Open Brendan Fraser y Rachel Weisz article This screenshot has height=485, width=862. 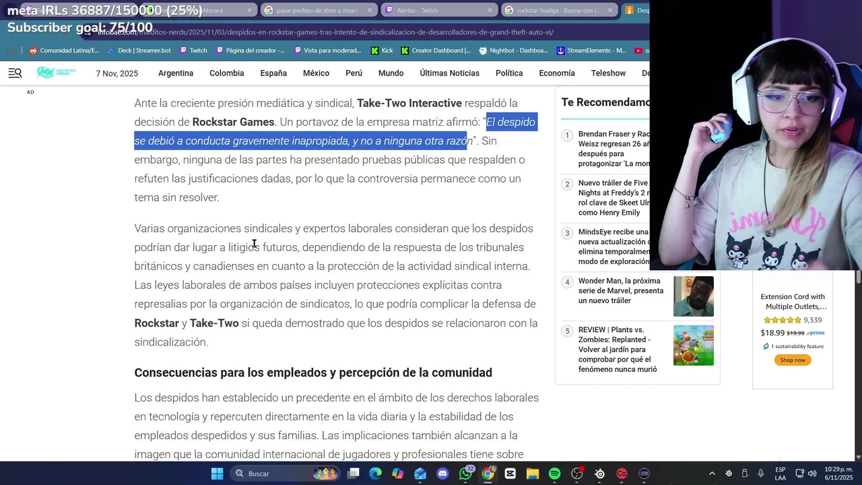coord(614,149)
